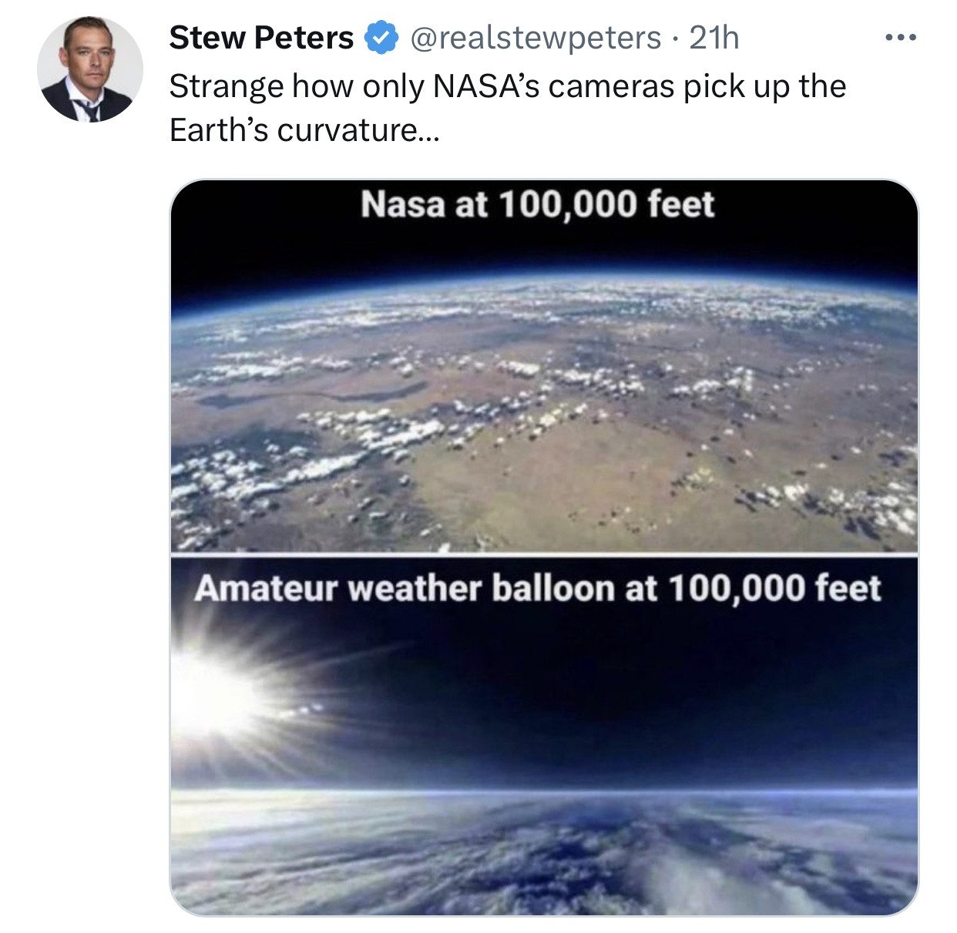Viewport: 957px width, 933px height.
Task: Click the Stew Peters display name
Action: click(x=261, y=38)
